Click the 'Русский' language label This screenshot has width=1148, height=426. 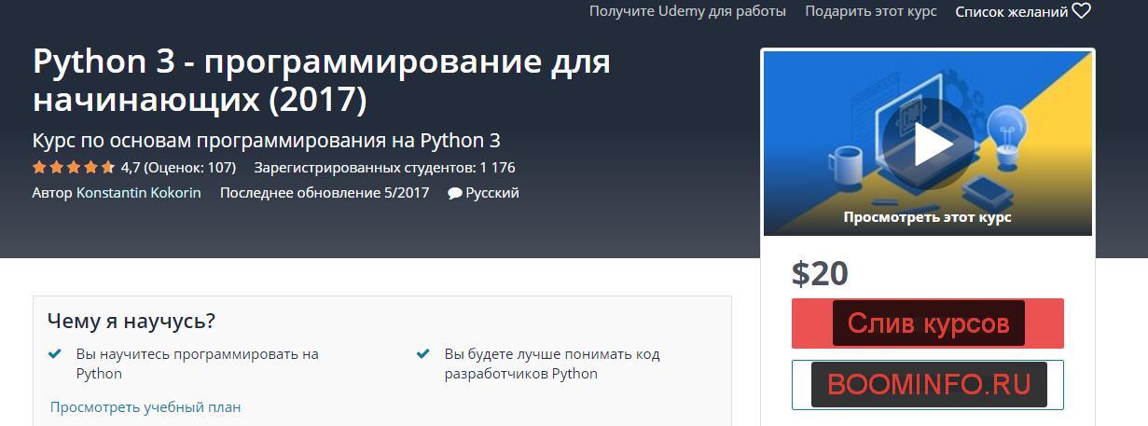click(x=492, y=193)
